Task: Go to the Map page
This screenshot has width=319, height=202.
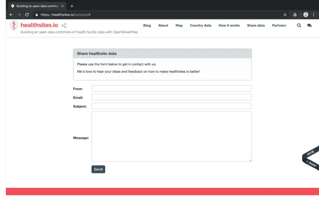Action: [179, 25]
